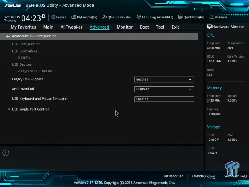Open the Ai Tweaker tab
249x187 pixels.
pos(71,27)
